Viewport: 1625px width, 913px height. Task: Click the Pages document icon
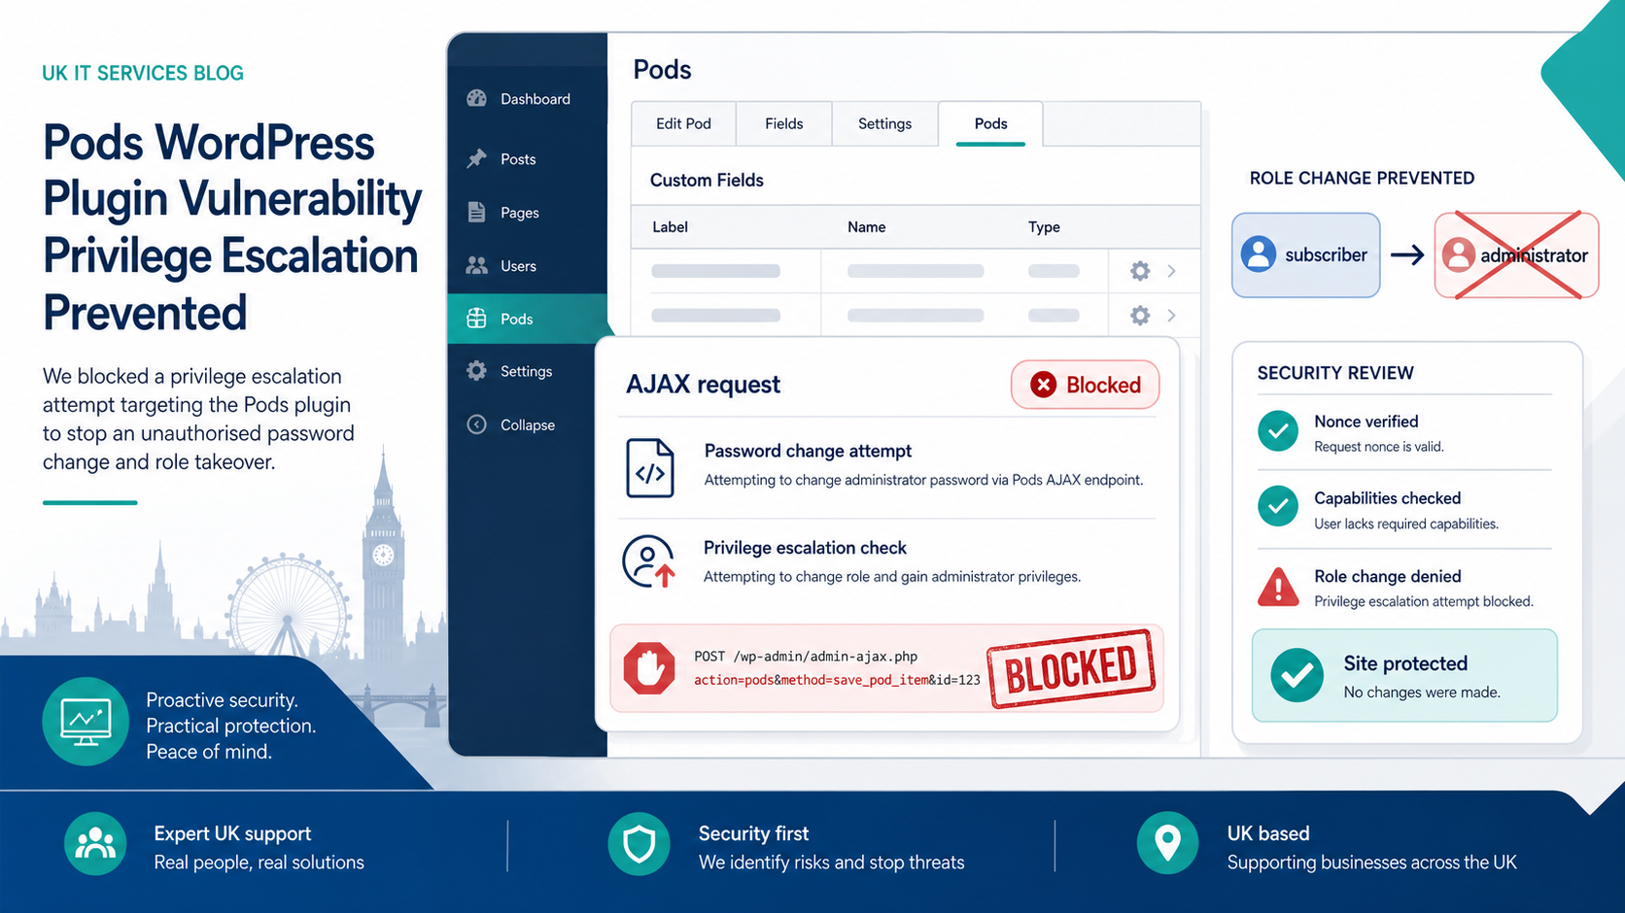[476, 212]
